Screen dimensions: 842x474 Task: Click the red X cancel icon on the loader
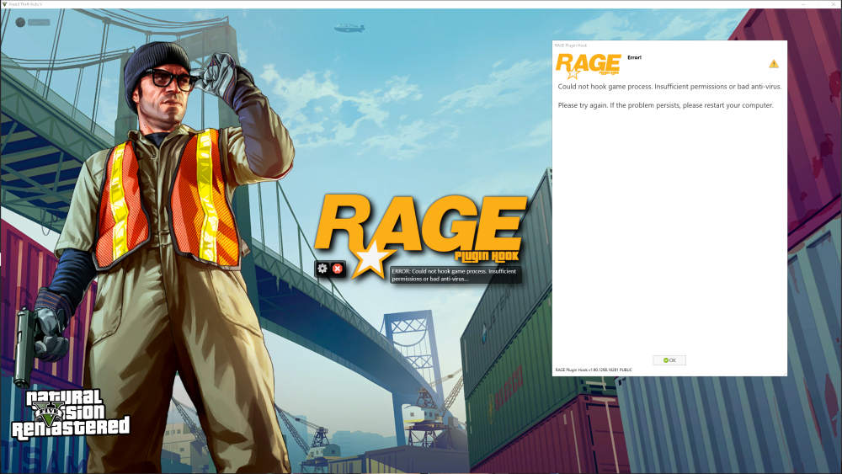click(338, 269)
